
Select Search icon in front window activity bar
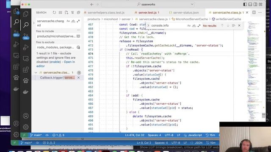26,25
